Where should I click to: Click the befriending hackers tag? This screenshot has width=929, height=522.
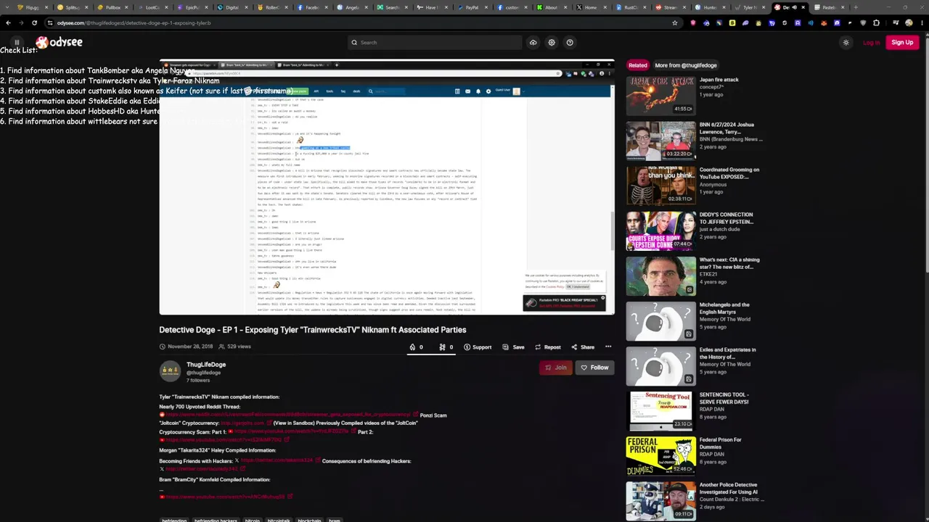coord(215,519)
